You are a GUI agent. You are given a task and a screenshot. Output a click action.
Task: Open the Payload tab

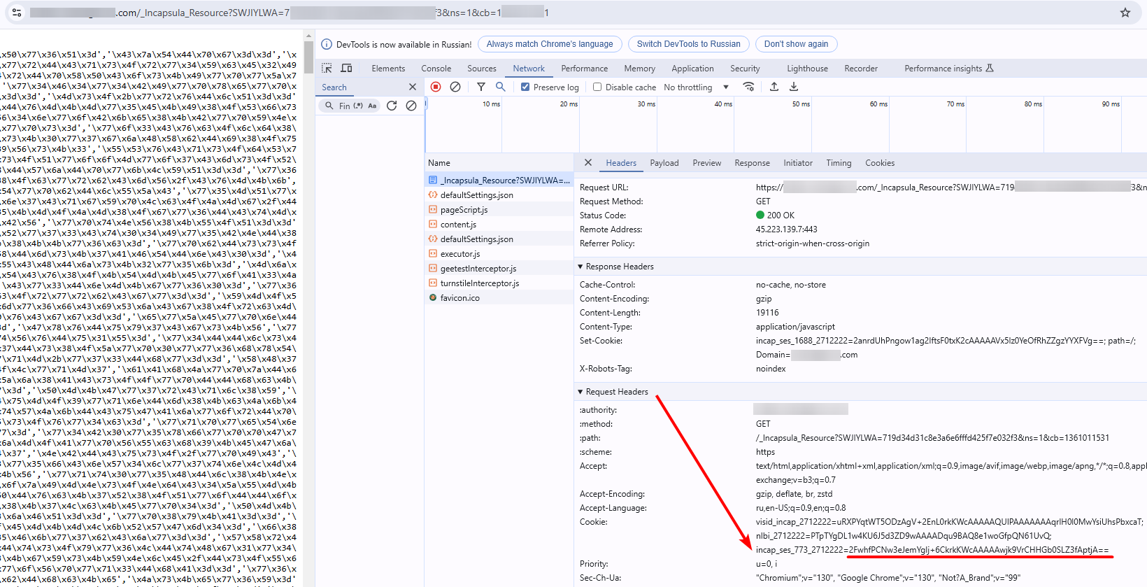[664, 163]
